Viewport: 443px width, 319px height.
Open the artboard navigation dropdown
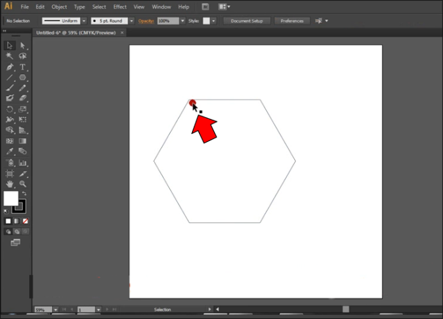pos(98,309)
